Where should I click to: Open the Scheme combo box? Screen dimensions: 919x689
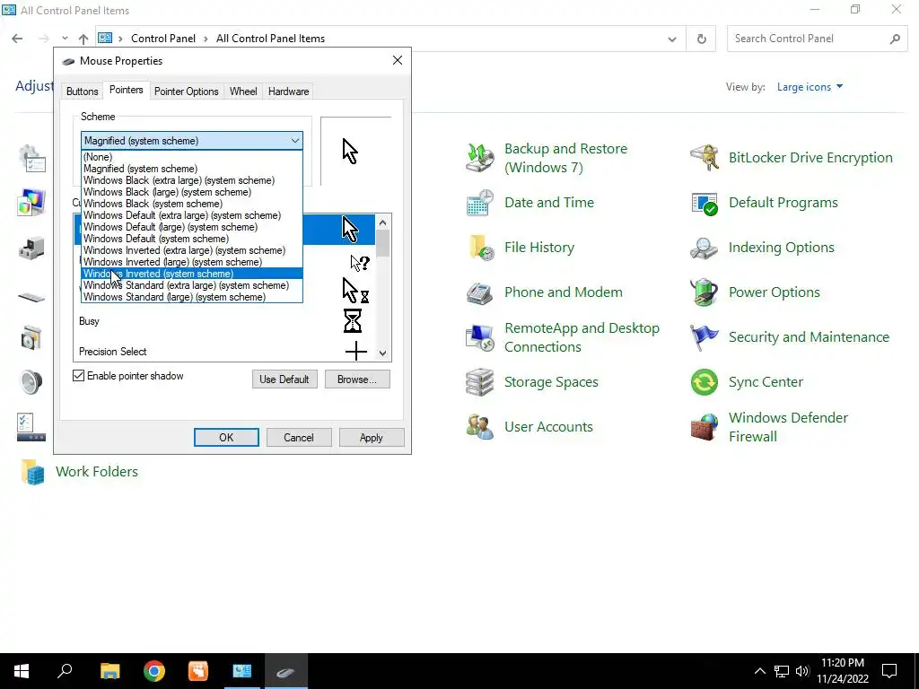coord(192,141)
